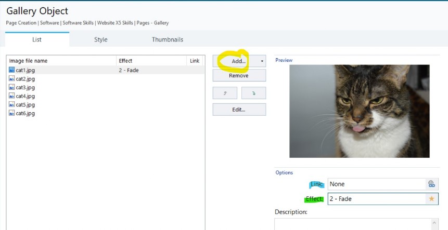Switch to the Style tab
448x230 pixels.
(101, 39)
